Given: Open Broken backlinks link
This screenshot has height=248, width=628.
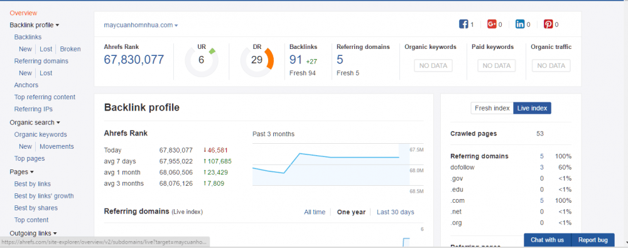Looking at the screenshot, I should tap(70, 49).
